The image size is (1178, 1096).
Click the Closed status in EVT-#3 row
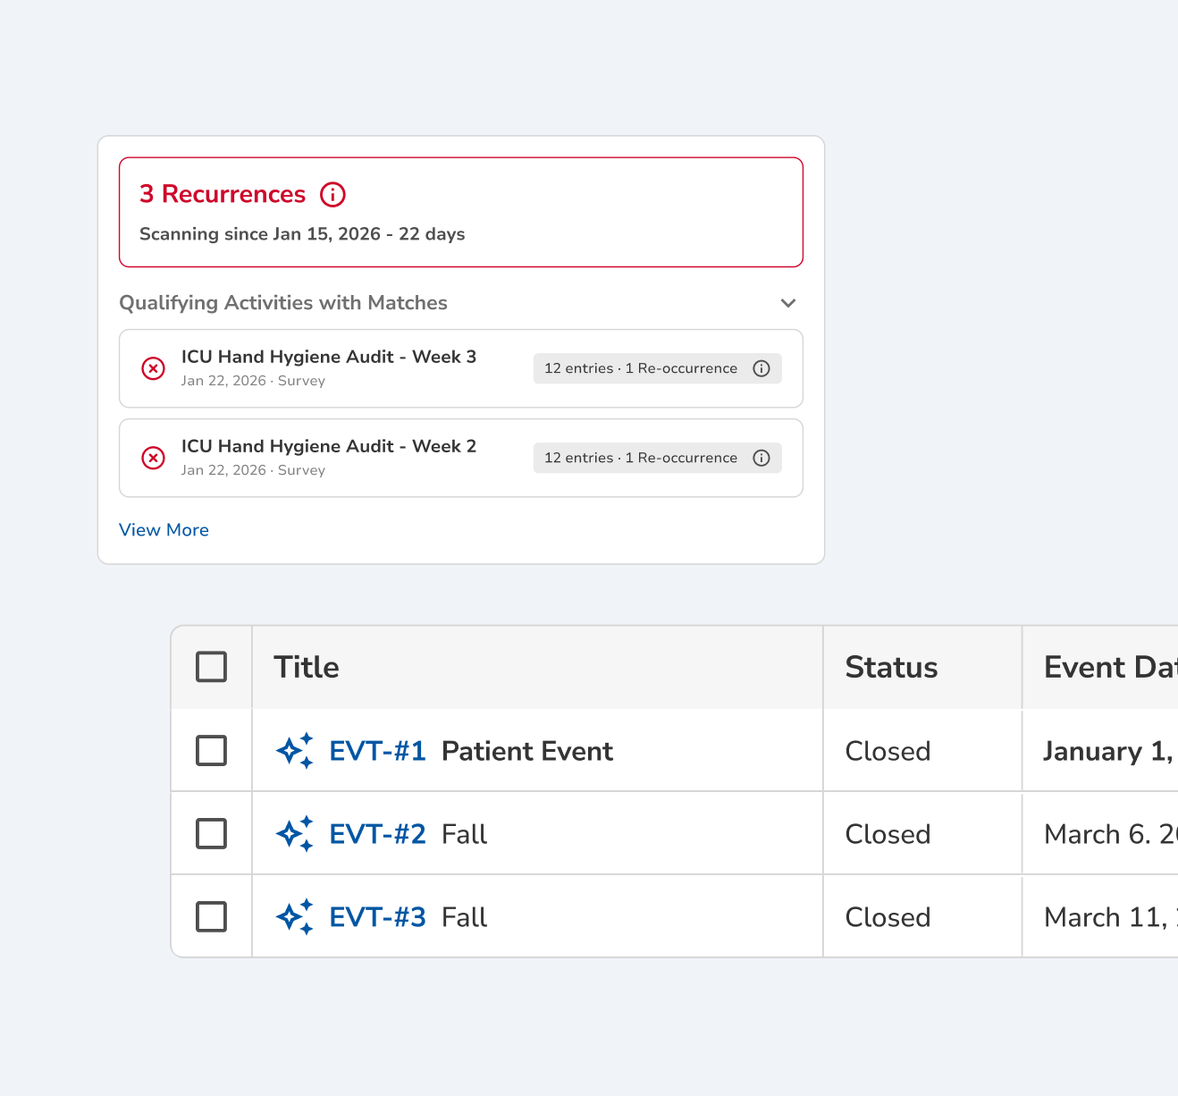tap(888, 917)
